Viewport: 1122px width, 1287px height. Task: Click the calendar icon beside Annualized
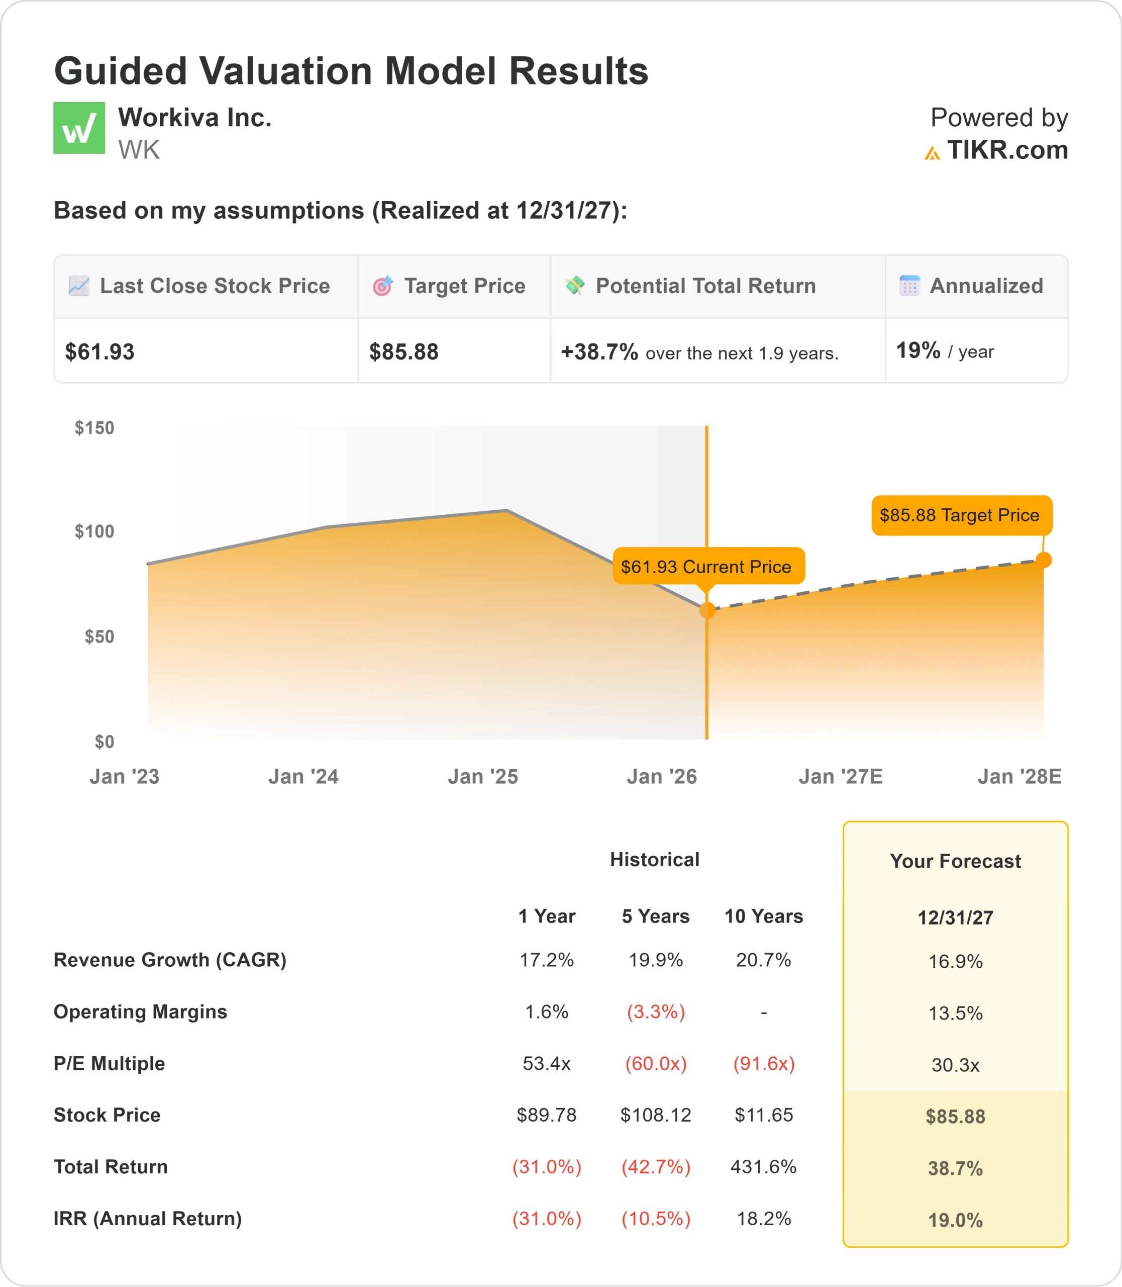909,286
